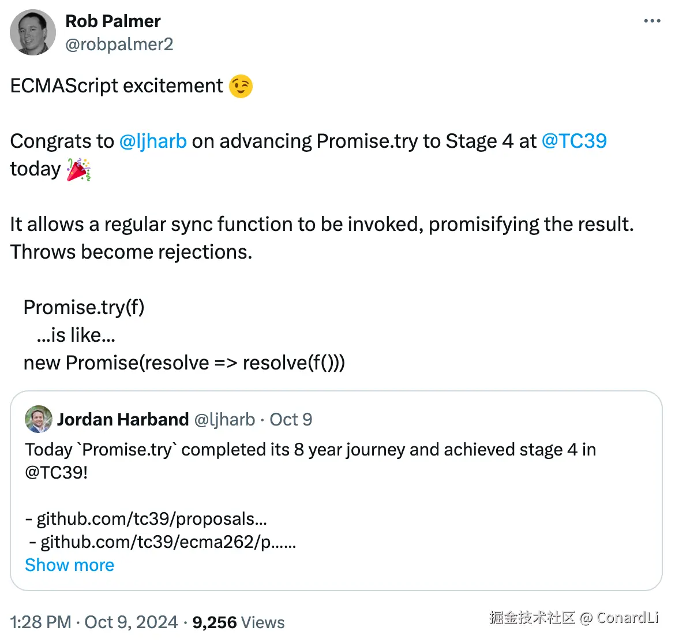Expand quoted tweet with Show more
The height and width of the screenshot is (642, 675).
pos(70,565)
